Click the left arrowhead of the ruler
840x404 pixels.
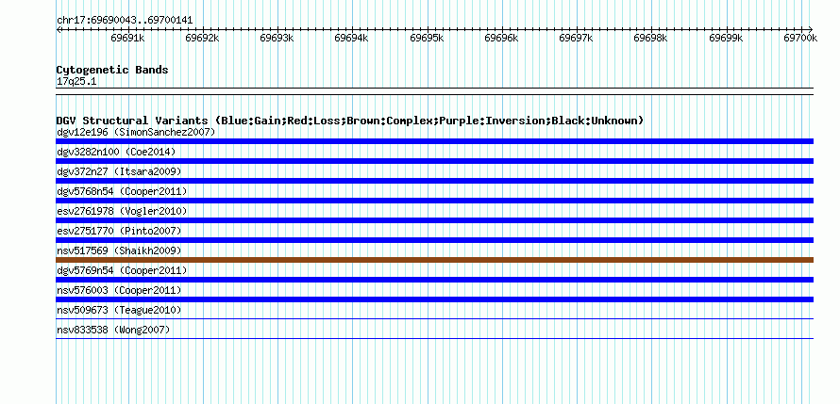(x=59, y=29)
